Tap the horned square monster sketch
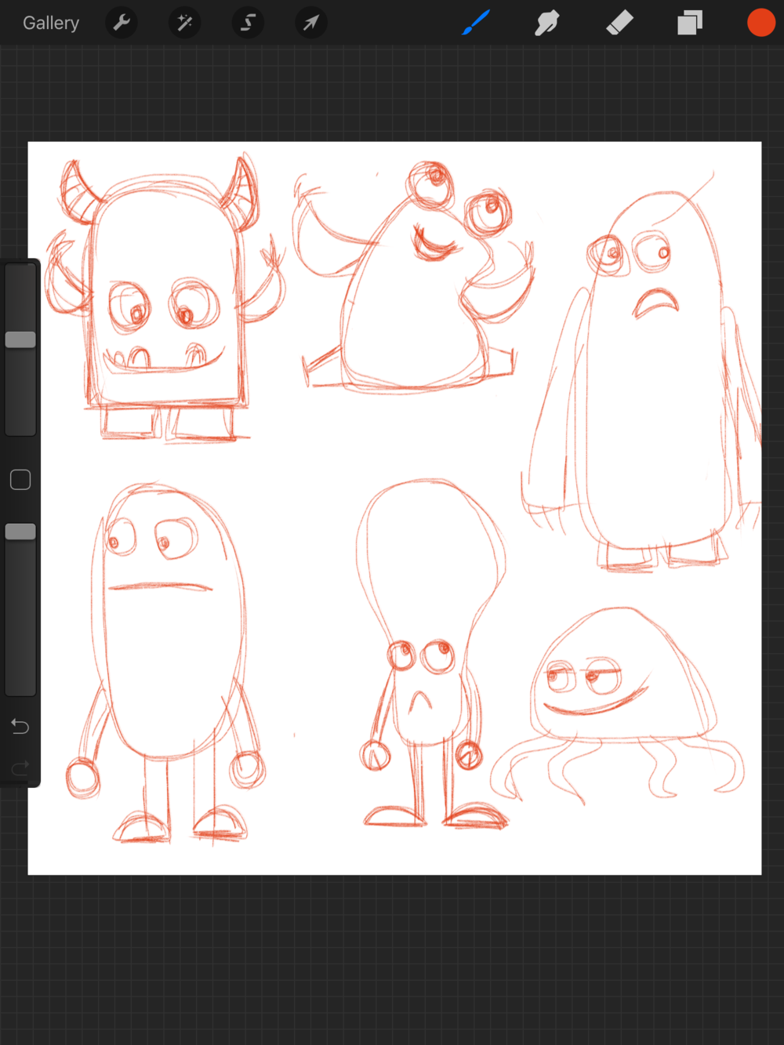 tap(165, 306)
